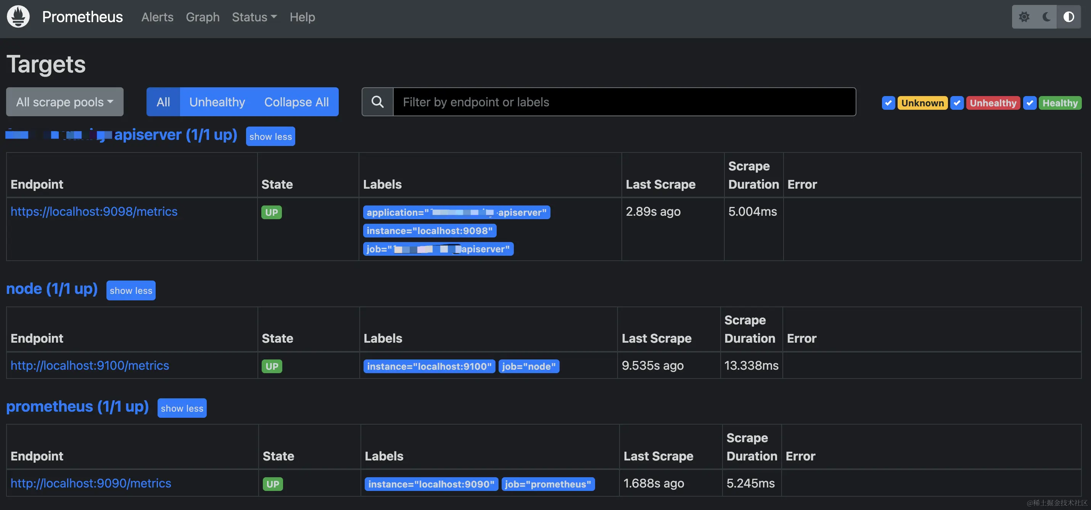Click UP state badge for node target
1091x510 pixels.
tap(272, 366)
